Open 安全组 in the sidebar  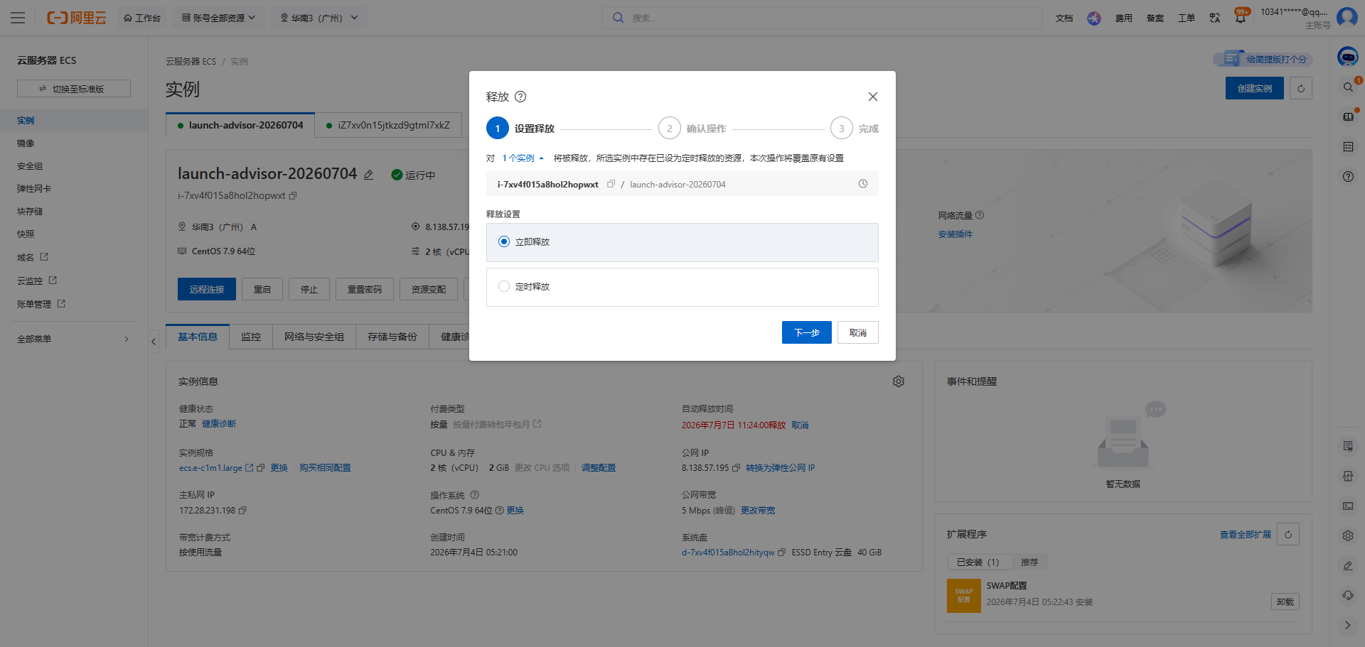click(30, 166)
